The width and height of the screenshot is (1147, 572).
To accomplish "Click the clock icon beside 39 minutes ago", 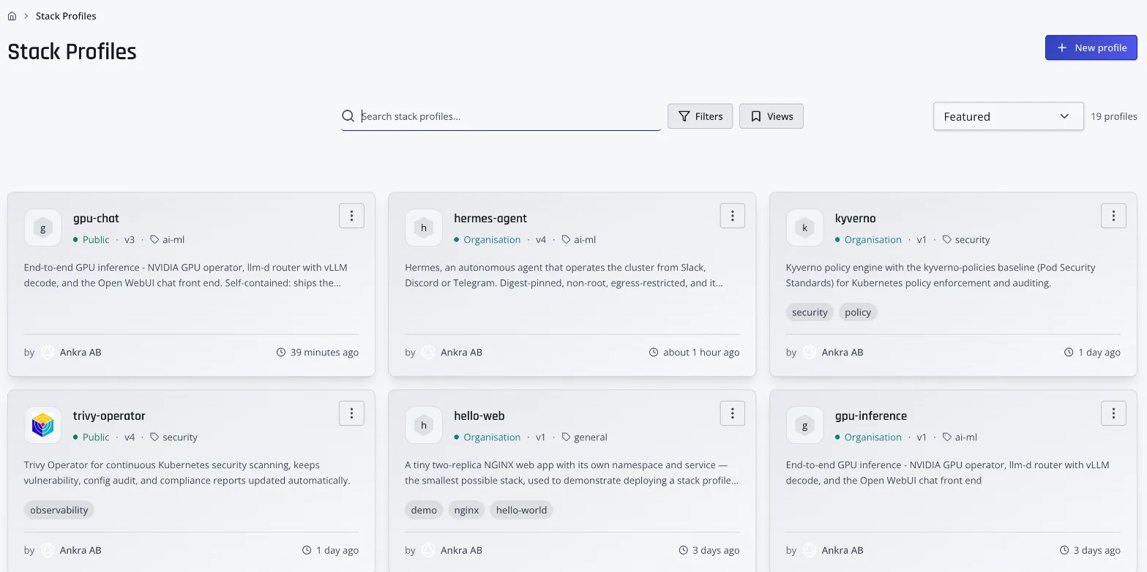I will (x=281, y=353).
